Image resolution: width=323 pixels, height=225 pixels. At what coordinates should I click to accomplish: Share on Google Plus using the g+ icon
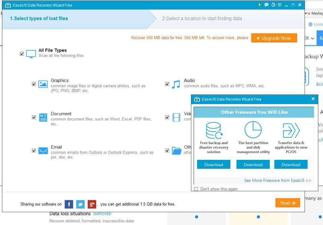pyautogui.click(x=92, y=204)
